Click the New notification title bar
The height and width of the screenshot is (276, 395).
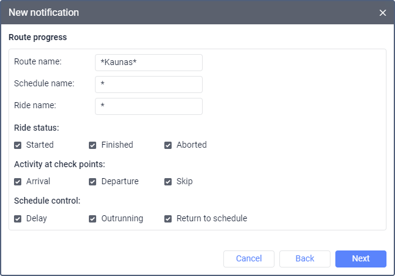183,13
